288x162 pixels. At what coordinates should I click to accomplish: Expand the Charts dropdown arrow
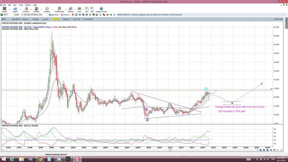(21, 9)
